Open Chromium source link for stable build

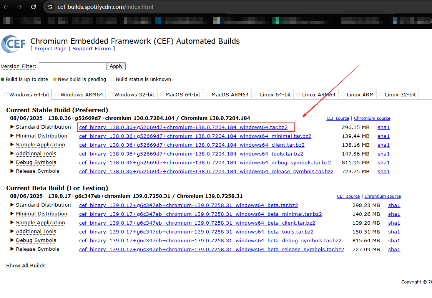tap(372, 118)
